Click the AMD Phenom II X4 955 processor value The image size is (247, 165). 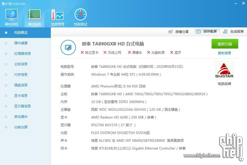118,86
